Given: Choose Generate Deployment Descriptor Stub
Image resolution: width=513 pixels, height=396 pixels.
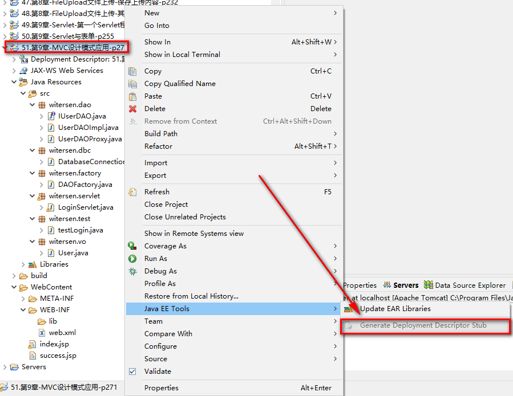Looking at the screenshot, I should [x=425, y=325].
